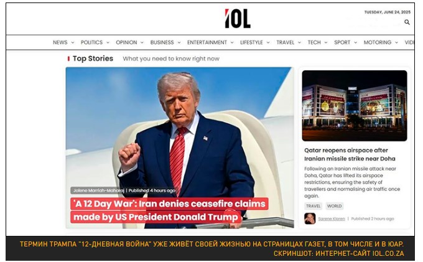Click author avatar of Sarene Kloren
Image resolution: width=423 pixels, height=262 pixels.
point(310,218)
